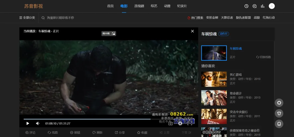Open floating settings gear button
Viewport: 294px width, 137px height.
click(x=279, y=103)
